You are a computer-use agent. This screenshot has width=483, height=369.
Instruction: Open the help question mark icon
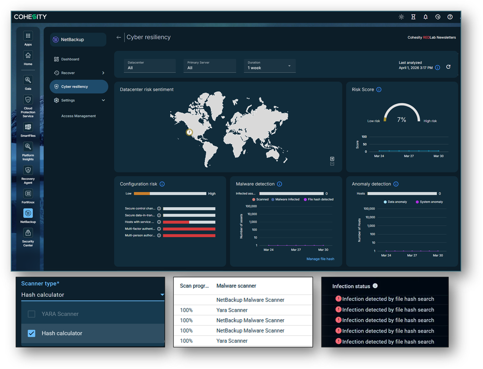[x=450, y=17]
